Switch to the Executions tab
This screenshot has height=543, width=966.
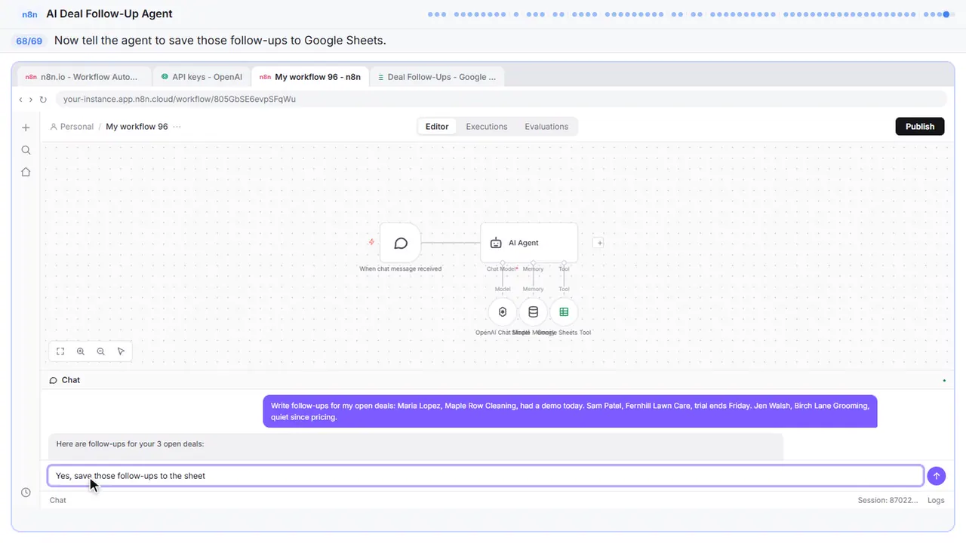(x=487, y=127)
